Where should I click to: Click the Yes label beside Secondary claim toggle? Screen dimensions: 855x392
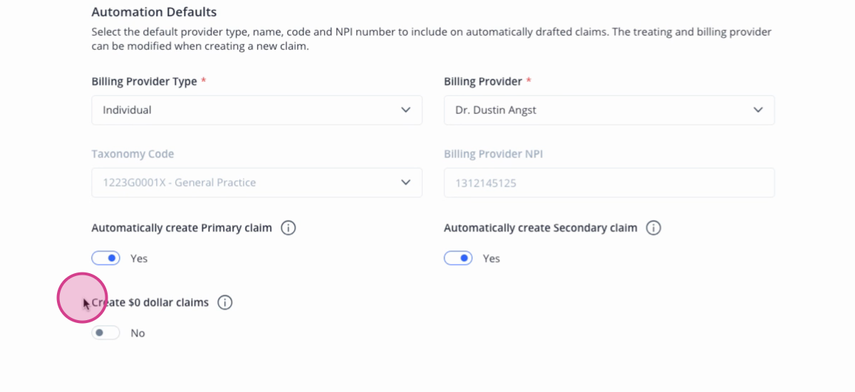tap(492, 258)
